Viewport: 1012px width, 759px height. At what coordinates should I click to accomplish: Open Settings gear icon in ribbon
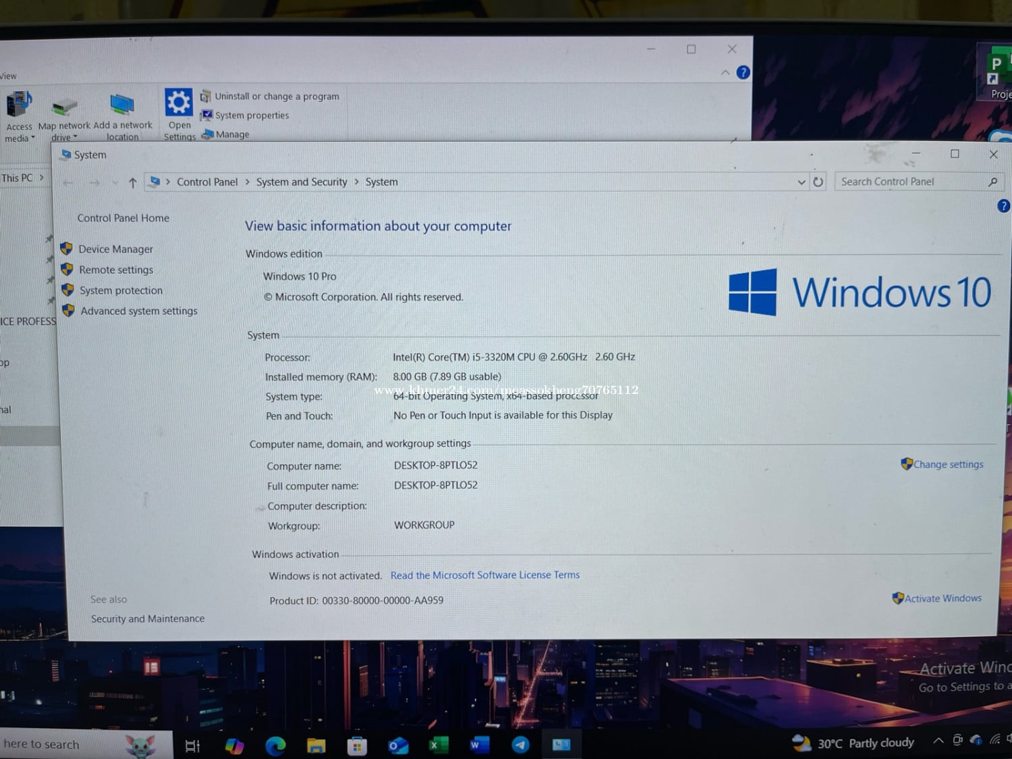(179, 103)
